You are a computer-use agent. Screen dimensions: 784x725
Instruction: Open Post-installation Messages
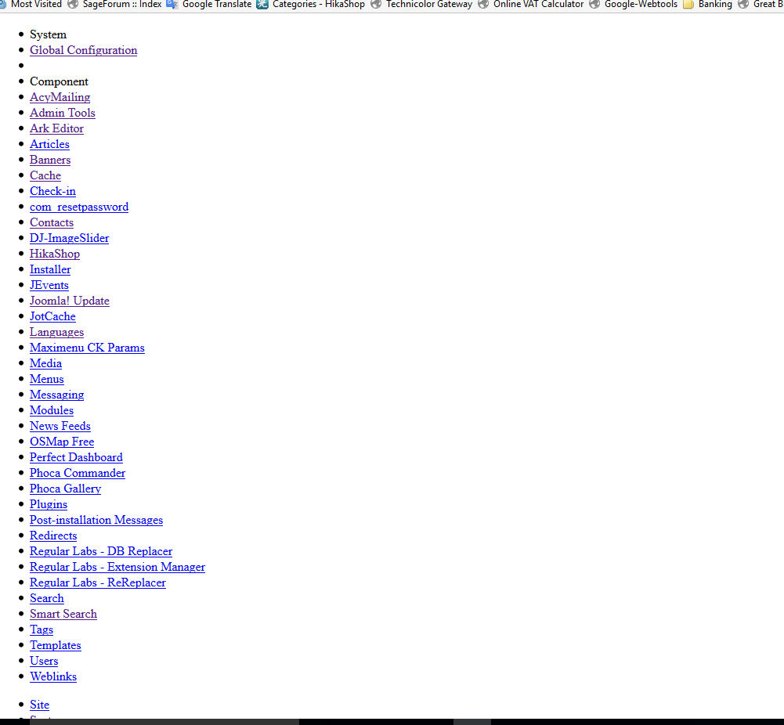96,520
